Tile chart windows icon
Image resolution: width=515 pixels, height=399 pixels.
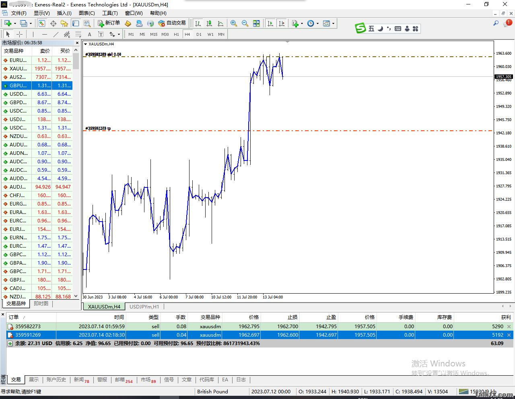[x=256, y=23]
